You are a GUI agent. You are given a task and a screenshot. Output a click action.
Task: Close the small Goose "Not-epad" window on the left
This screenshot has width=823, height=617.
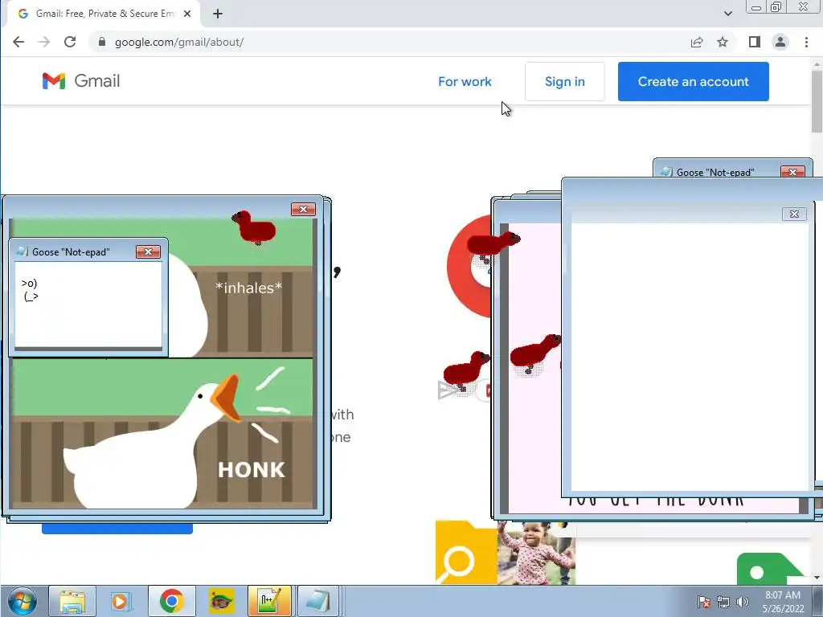click(x=148, y=251)
